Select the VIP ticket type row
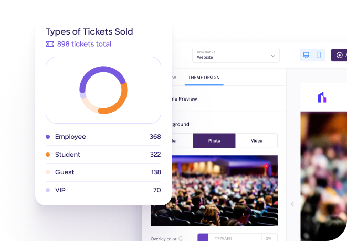This screenshot has width=347, height=241. (x=103, y=190)
